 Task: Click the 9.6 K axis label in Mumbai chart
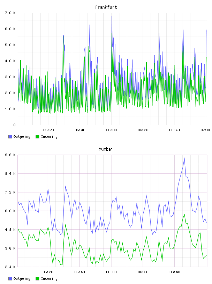[x=10, y=155]
